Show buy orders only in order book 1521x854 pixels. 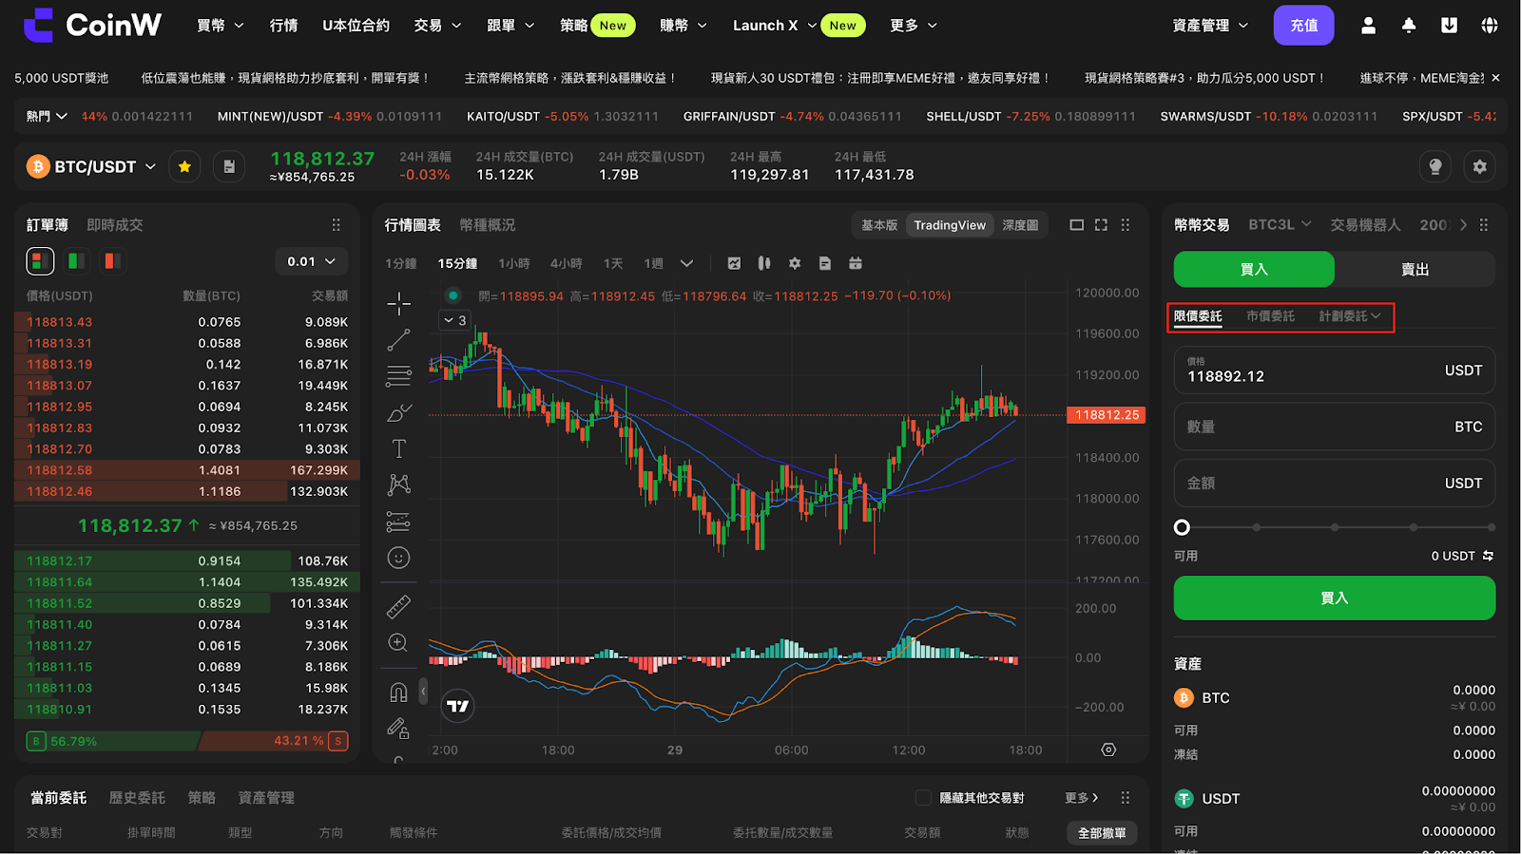[76, 261]
